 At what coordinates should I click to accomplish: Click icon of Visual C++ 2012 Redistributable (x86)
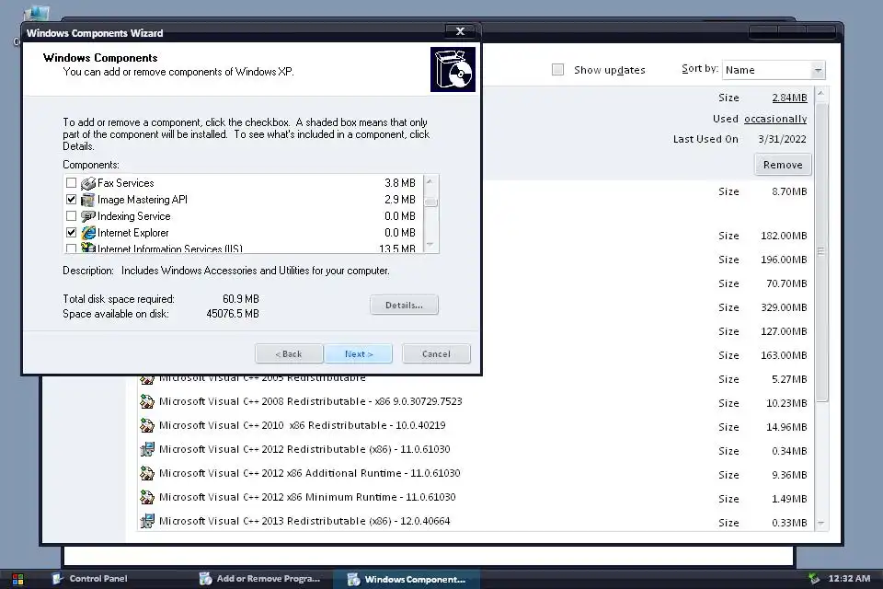(x=147, y=449)
